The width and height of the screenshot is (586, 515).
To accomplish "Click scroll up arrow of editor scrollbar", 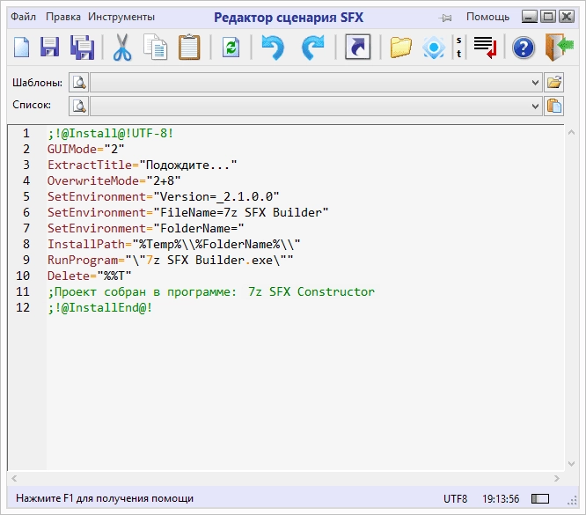I will point(571,132).
